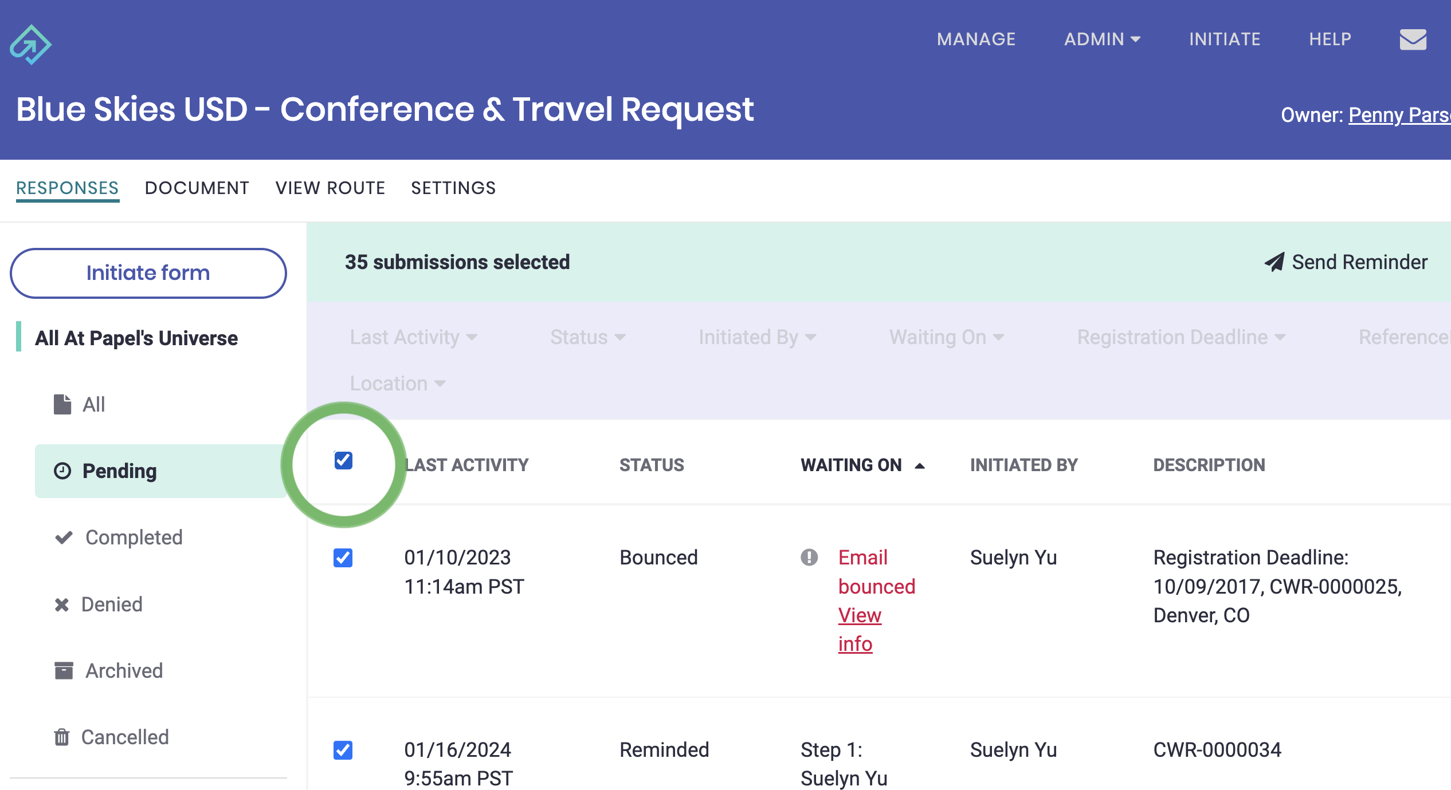Open the VIEW ROUTE tab
Screen dimensions: 1451x790
(x=330, y=188)
